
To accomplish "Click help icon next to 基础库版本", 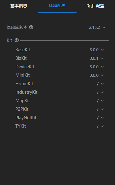I will 31,27.
